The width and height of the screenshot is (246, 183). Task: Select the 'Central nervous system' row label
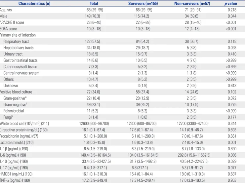(21, 73)
